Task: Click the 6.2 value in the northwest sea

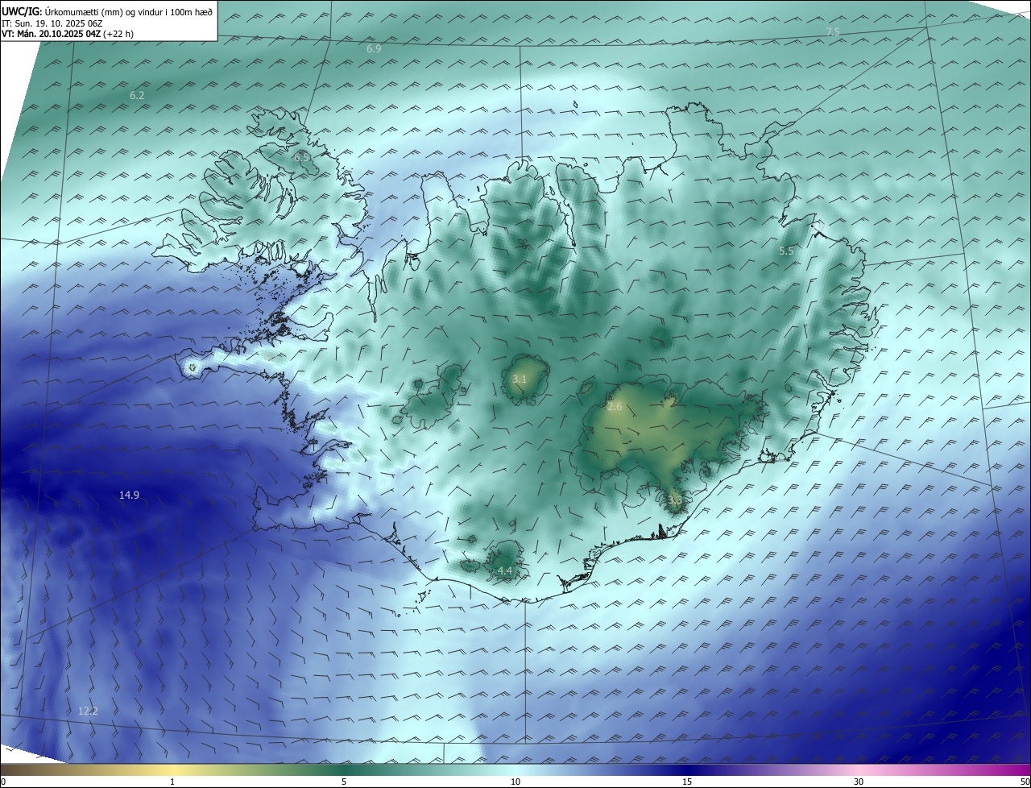Action: pyautogui.click(x=137, y=96)
